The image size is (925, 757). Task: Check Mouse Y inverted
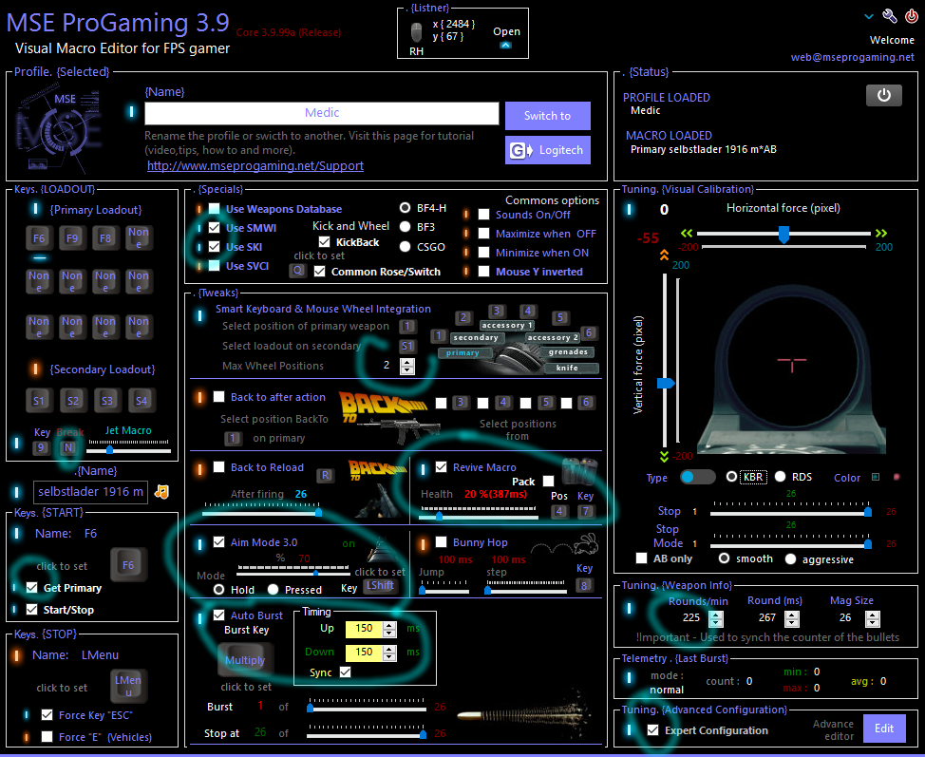coord(483,272)
